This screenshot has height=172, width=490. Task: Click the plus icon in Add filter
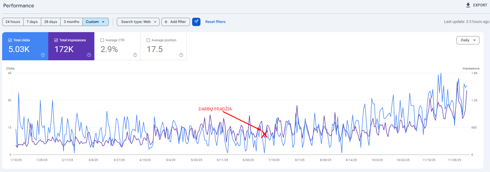[166, 22]
